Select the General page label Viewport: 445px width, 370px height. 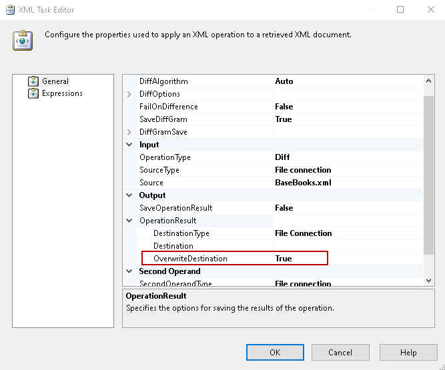tap(55, 81)
